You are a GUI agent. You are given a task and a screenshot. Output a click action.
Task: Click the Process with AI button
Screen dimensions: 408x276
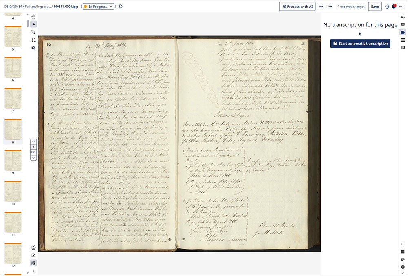tap(297, 7)
